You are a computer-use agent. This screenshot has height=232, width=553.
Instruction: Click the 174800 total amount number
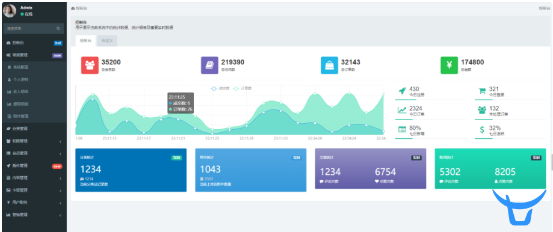472,62
